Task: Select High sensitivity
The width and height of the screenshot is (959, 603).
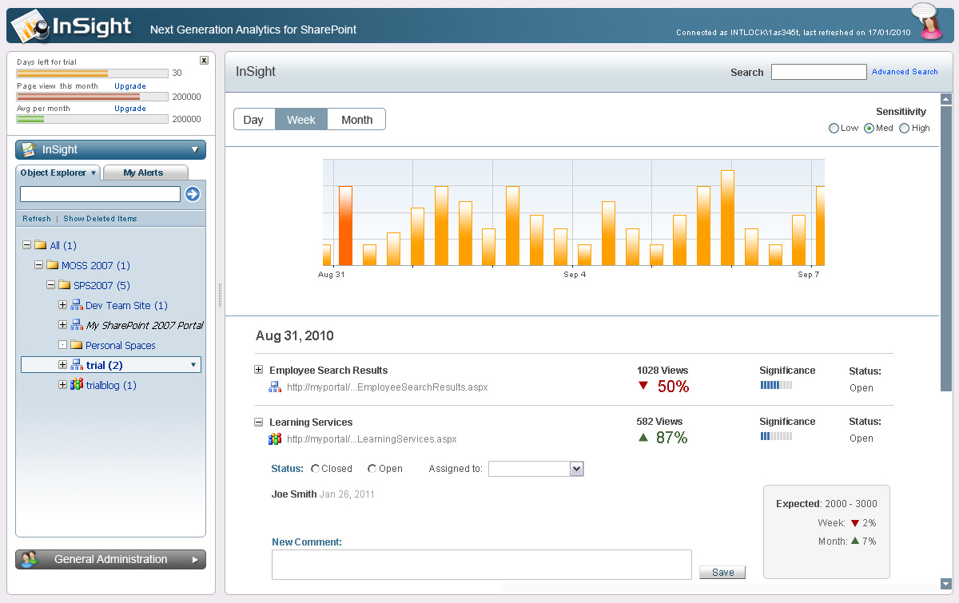Action: point(905,128)
